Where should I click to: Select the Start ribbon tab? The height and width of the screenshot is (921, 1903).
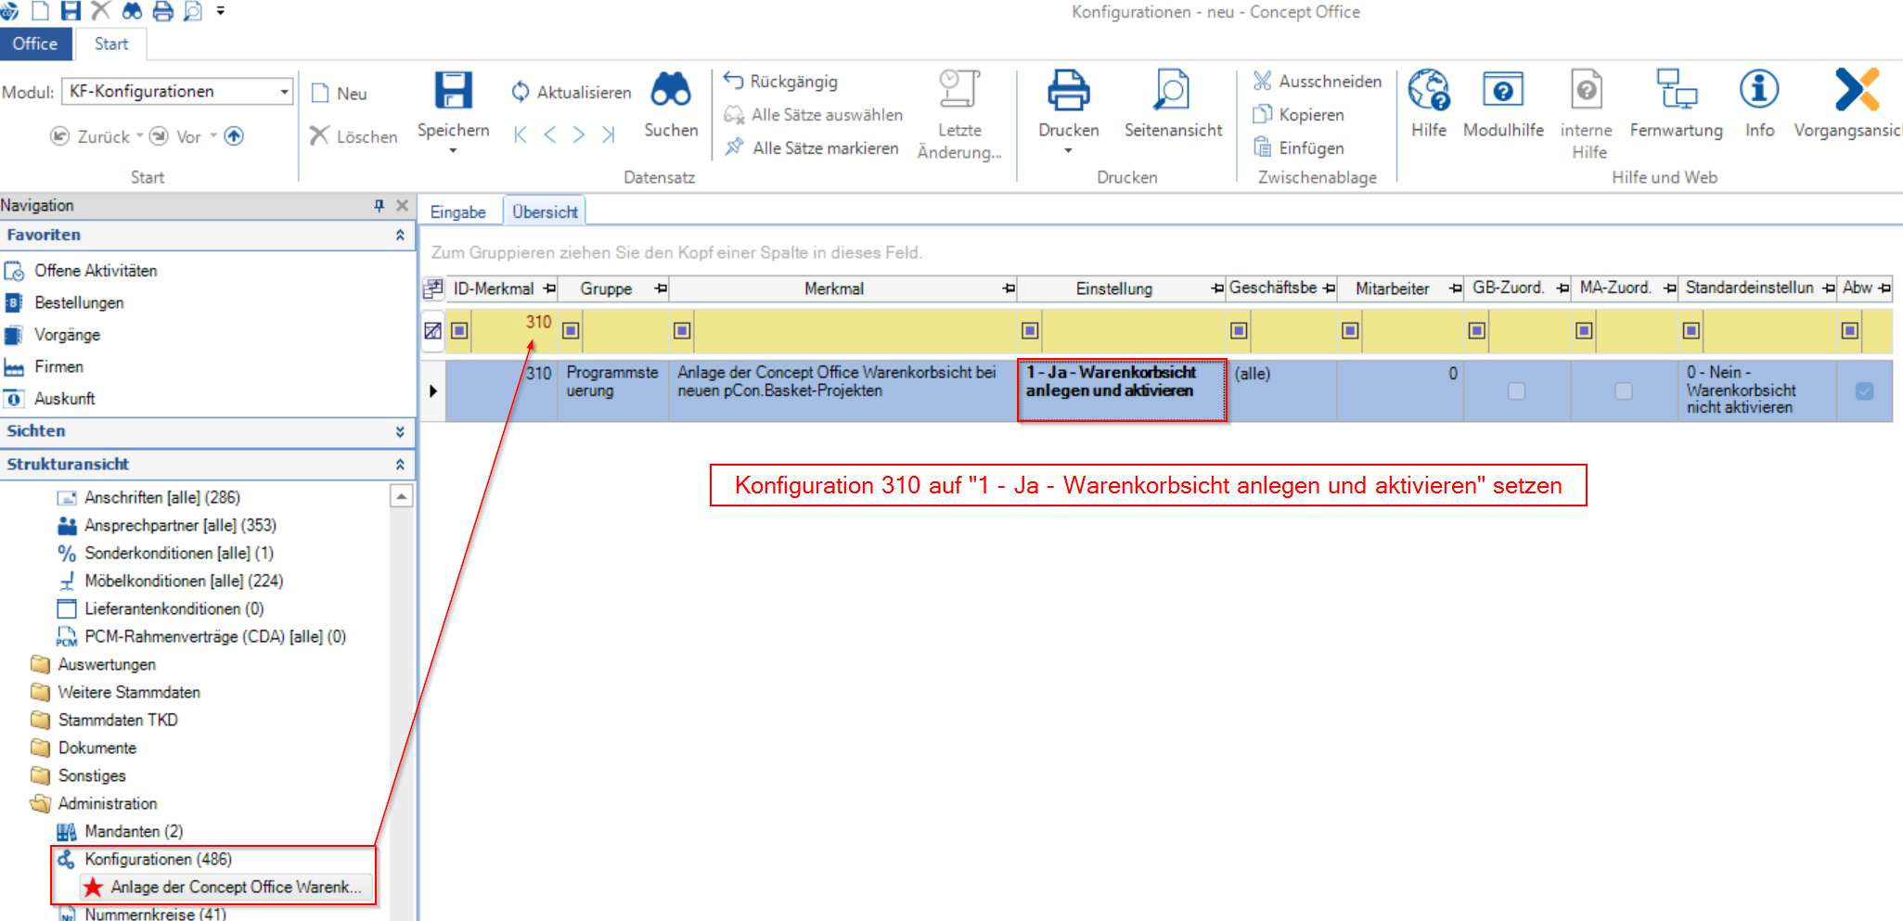110,44
